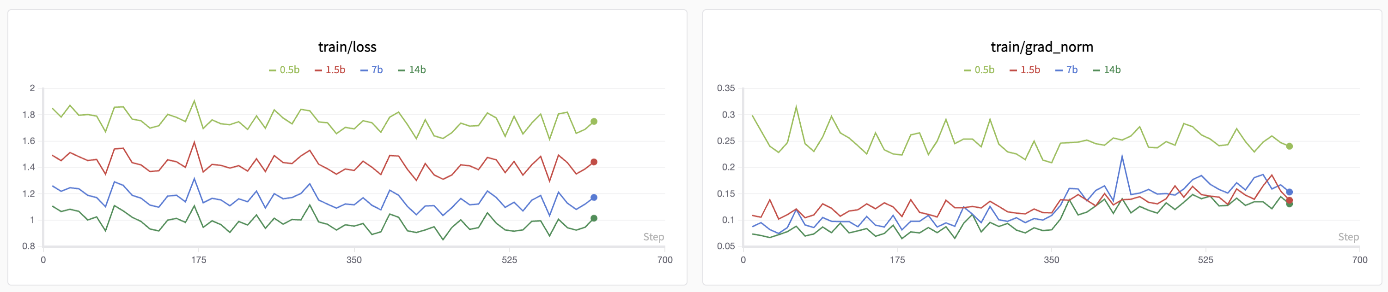Image resolution: width=1388 pixels, height=292 pixels.
Task: Click the train/grad_norm chart title
Action: click(1042, 47)
